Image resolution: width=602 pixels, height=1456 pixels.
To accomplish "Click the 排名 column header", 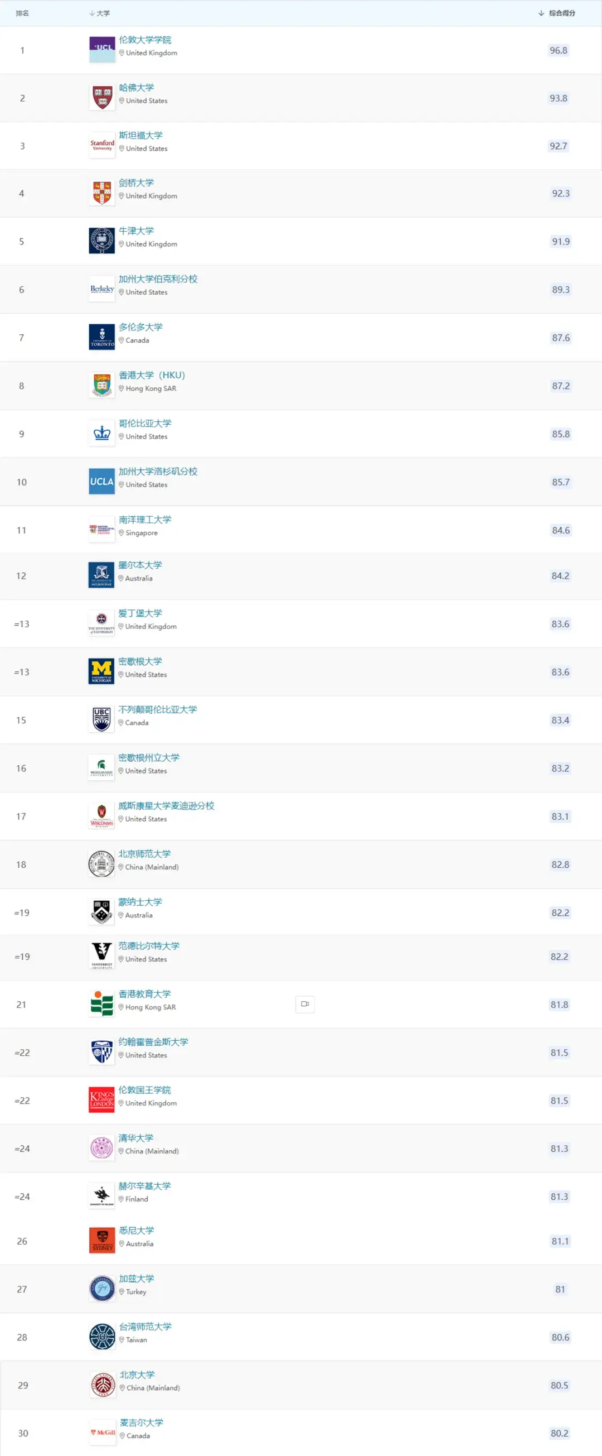I will point(23,13).
